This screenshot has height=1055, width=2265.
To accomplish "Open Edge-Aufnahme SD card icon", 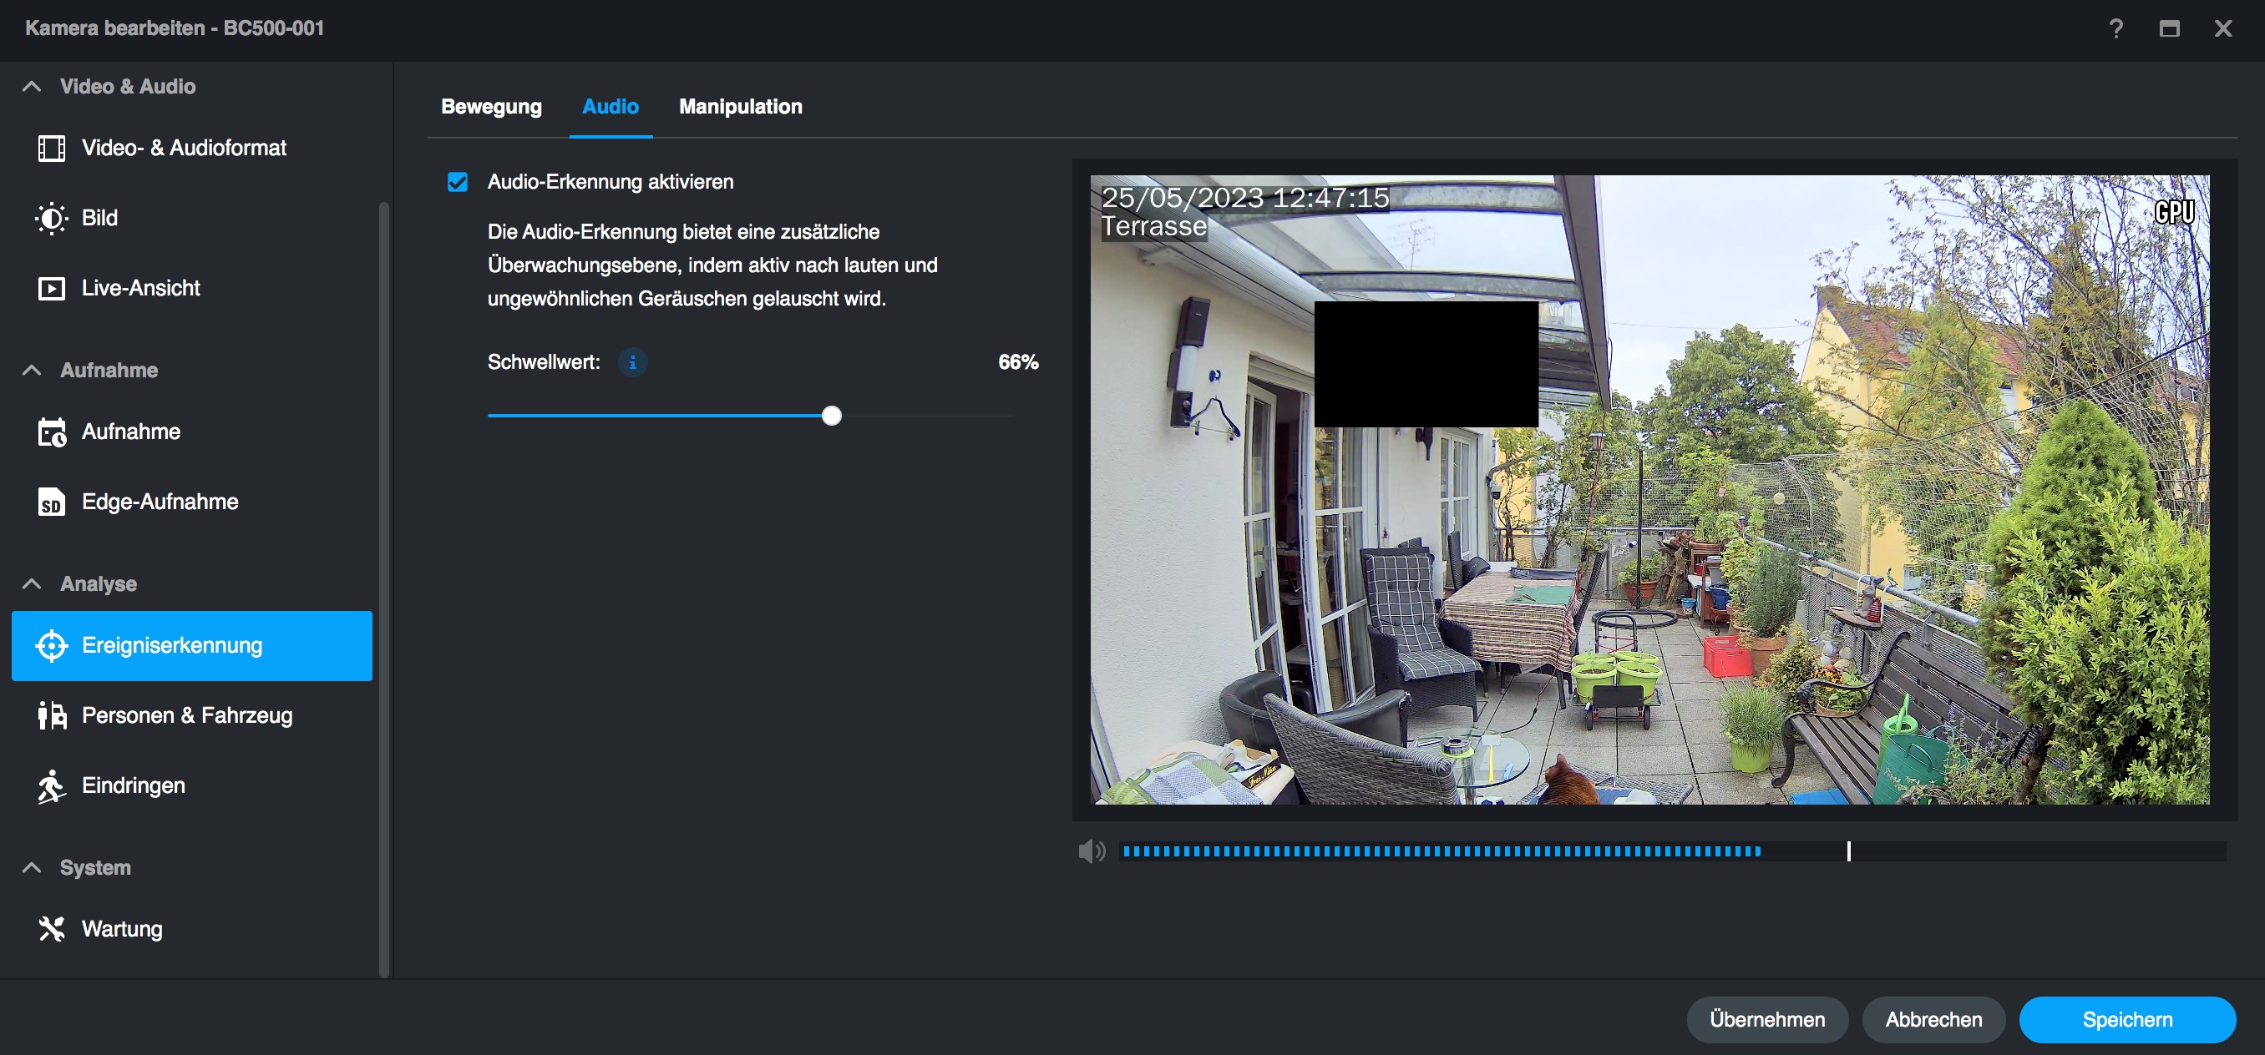I will (51, 502).
